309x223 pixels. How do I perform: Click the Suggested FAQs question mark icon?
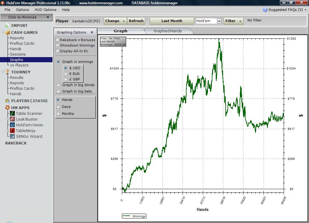(x=265, y=10)
